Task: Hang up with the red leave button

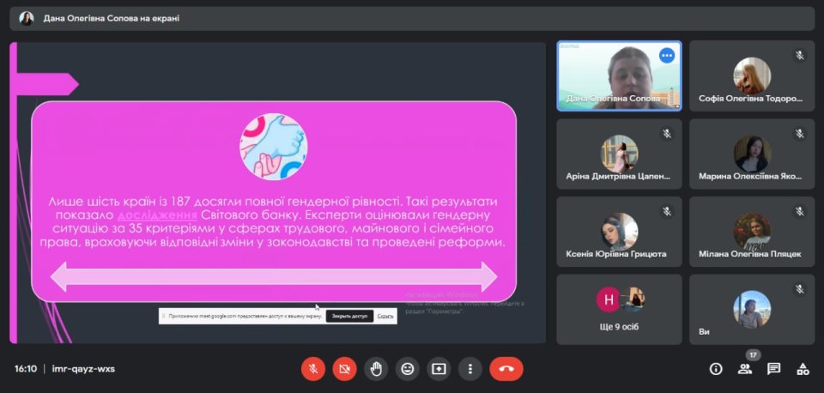Action: point(506,369)
